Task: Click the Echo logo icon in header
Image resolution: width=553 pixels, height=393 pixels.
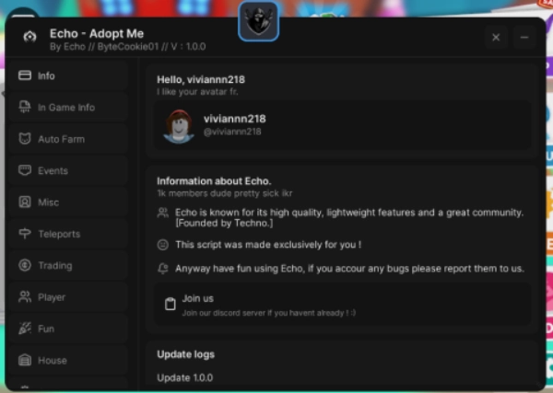Action: [x=30, y=37]
